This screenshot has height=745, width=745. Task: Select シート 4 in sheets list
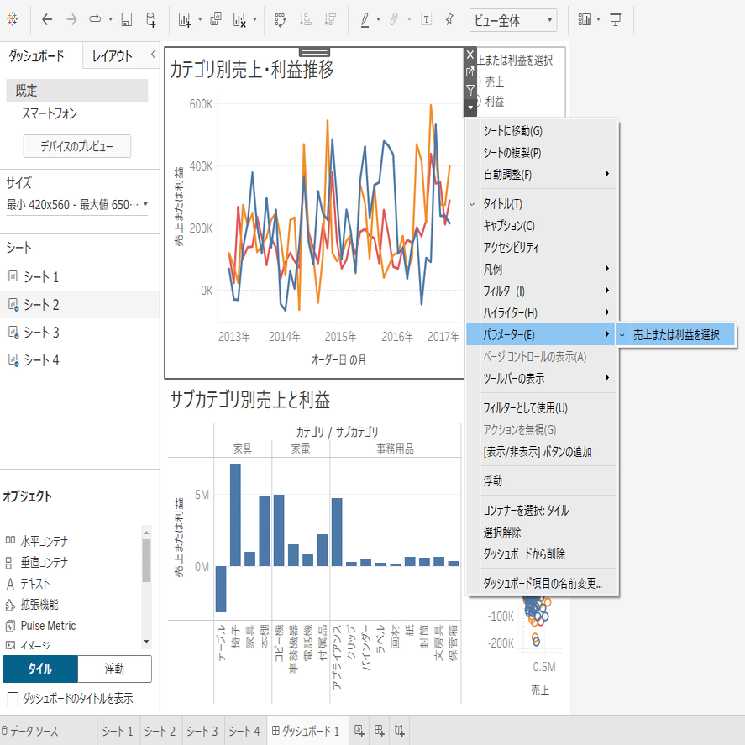[80, 360]
